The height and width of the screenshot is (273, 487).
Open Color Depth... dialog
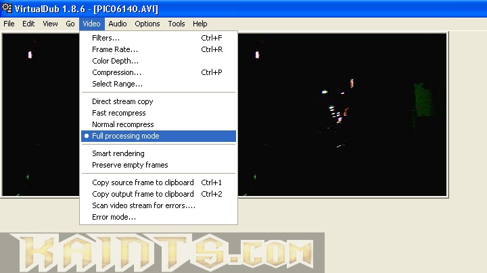click(158, 61)
